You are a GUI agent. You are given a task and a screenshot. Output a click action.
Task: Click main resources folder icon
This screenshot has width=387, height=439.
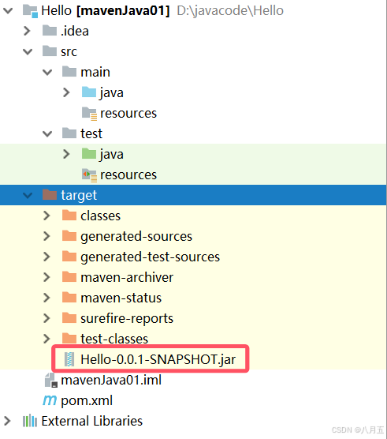coord(89,114)
